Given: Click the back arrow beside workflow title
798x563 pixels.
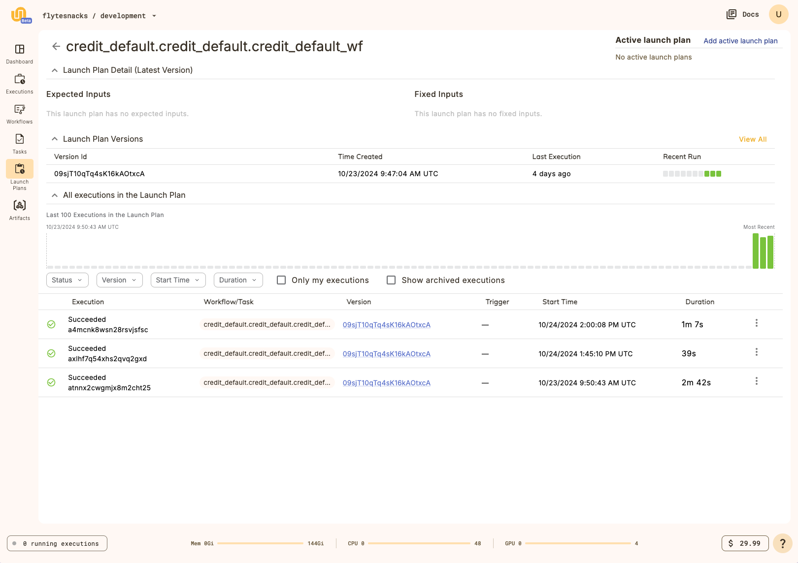Looking at the screenshot, I should click(56, 46).
